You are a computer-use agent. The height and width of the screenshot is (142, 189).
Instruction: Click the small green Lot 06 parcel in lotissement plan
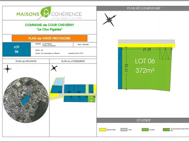pyautogui.click(x=91, y=99)
